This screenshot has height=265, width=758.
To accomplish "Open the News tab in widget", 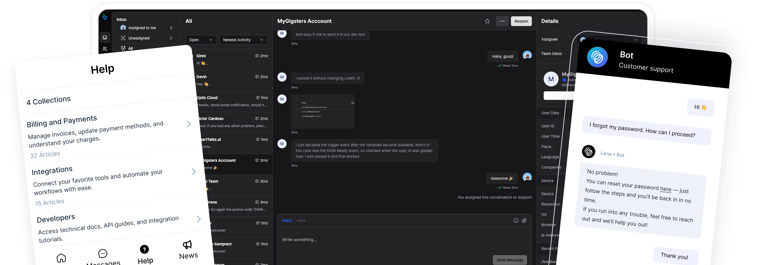I will click(188, 250).
